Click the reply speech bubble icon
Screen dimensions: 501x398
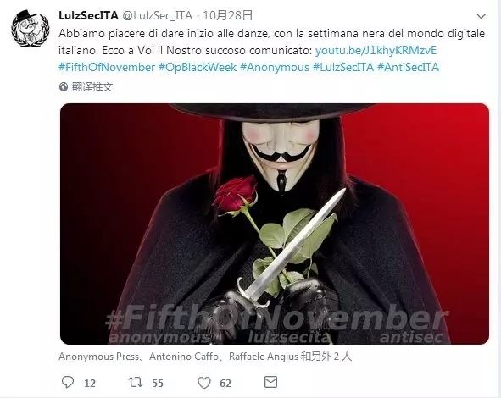click(x=68, y=382)
